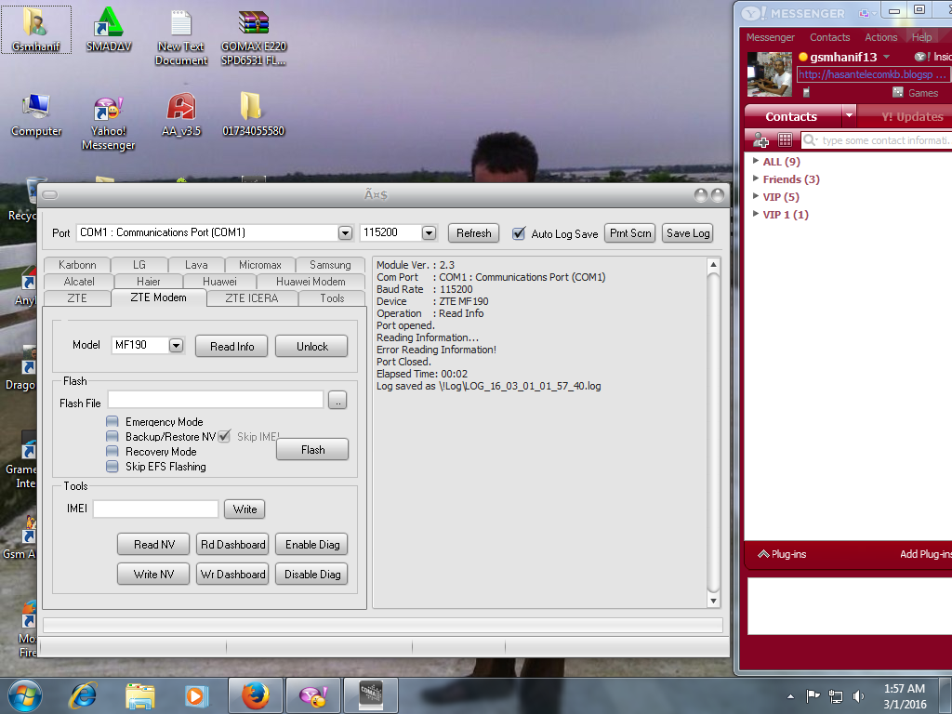Click the Enable Diag button
Viewport: 952px width, 714px height.
(312, 545)
